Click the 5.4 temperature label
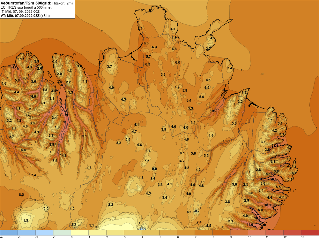This screenshot has height=239, width=319. tap(230, 68)
